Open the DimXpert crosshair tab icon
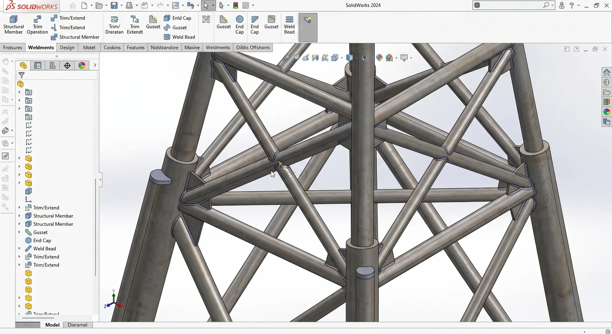The width and height of the screenshot is (612, 334). pos(67,65)
